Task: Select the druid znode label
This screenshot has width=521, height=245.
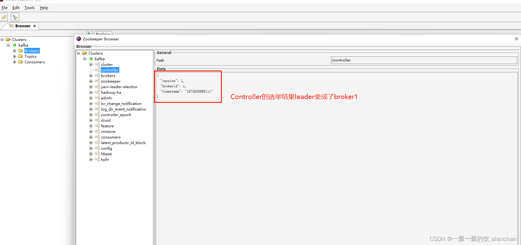Action: pos(106,120)
